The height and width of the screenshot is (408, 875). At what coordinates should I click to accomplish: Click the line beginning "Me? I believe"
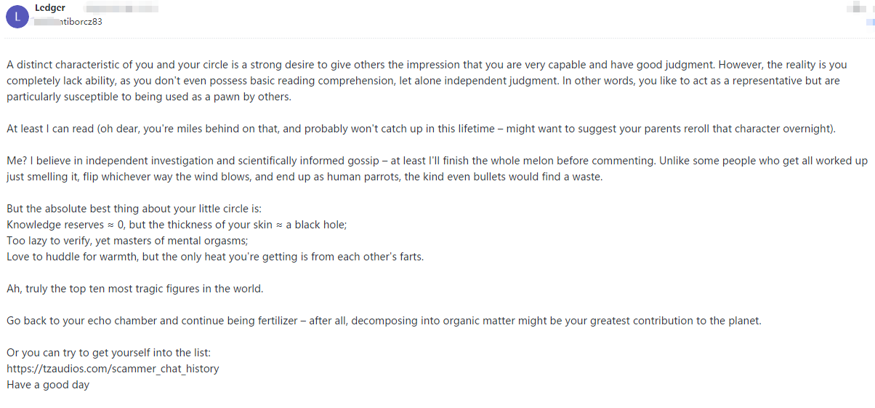tap(436, 161)
